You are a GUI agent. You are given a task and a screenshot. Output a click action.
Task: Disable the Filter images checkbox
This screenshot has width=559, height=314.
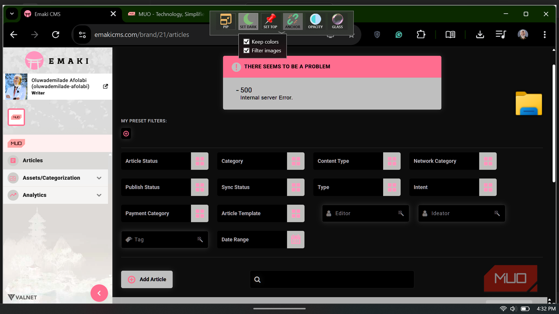[x=246, y=50]
